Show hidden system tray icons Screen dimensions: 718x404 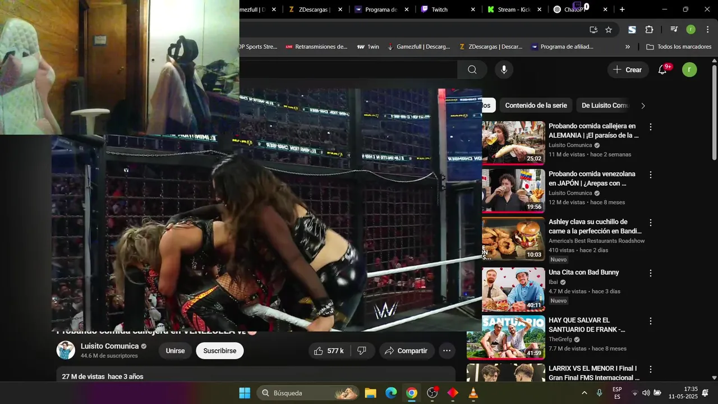[584, 393]
